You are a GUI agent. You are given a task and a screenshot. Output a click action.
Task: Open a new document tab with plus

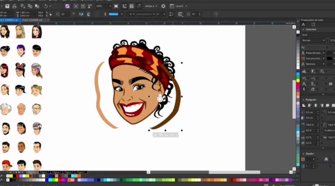pyautogui.click(x=48, y=20)
